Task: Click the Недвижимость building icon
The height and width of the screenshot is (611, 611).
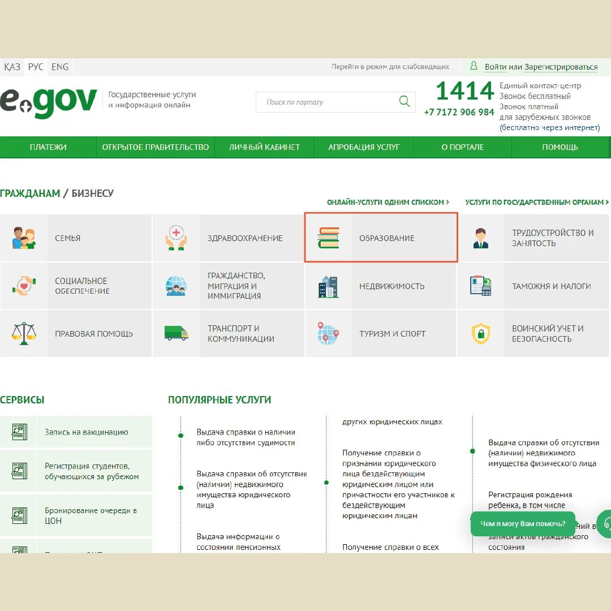Action: (329, 286)
